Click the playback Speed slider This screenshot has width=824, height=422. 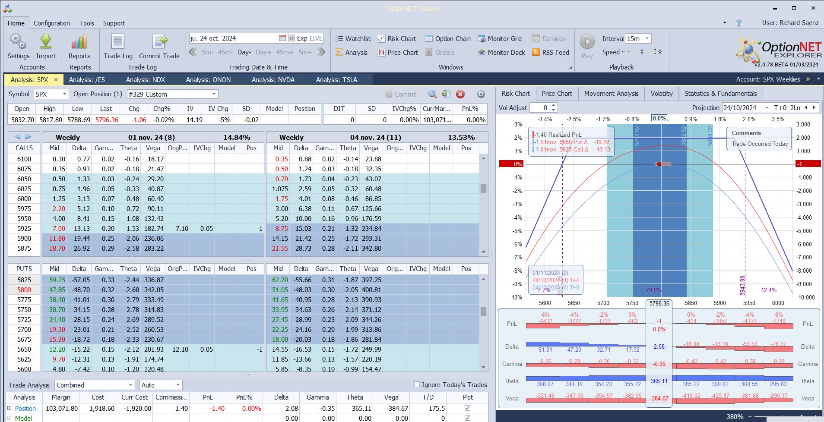642,52
